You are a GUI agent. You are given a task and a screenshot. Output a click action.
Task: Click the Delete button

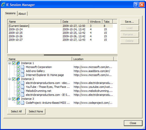point(130,41)
